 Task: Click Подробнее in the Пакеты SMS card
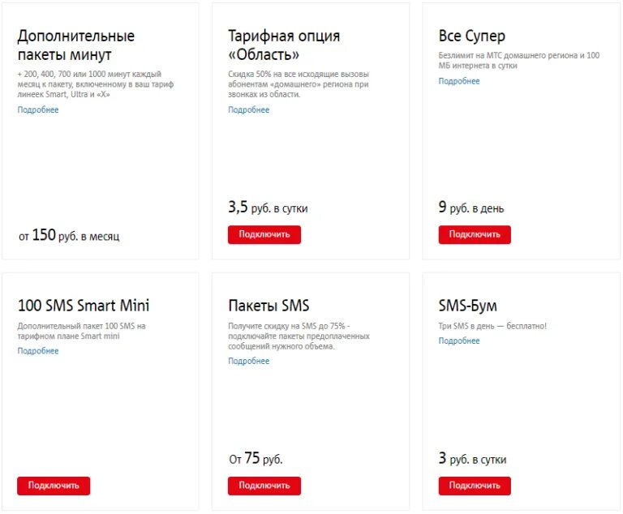tap(248, 361)
